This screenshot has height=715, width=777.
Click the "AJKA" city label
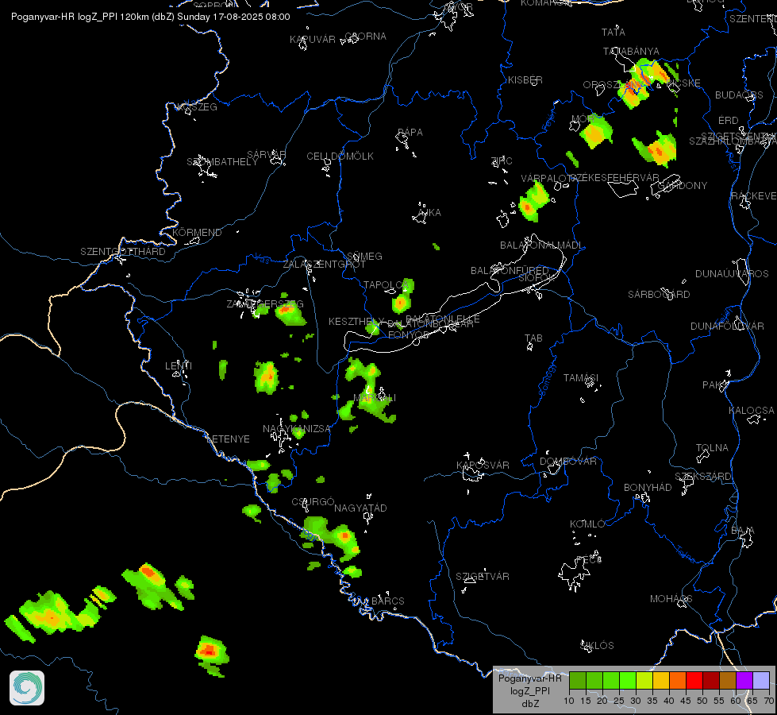click(x=429, y=212)
